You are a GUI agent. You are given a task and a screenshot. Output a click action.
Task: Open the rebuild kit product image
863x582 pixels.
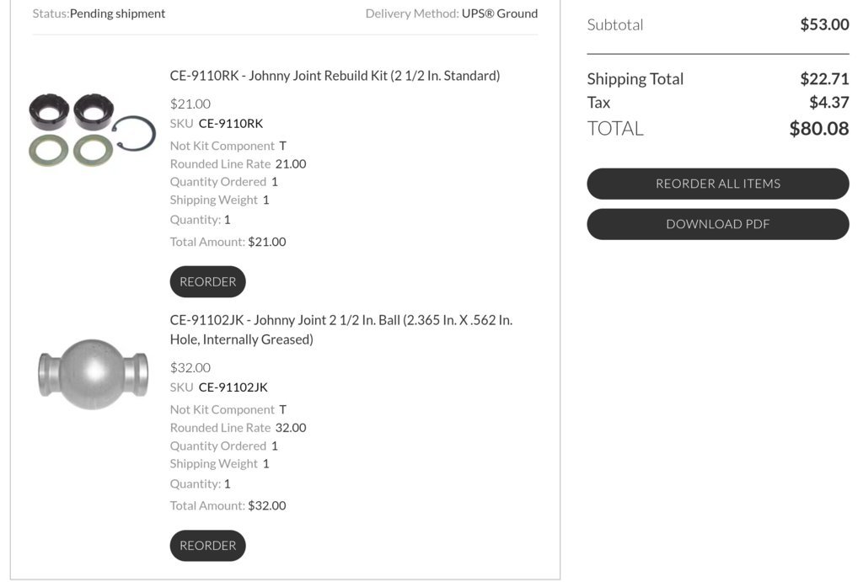92,131
